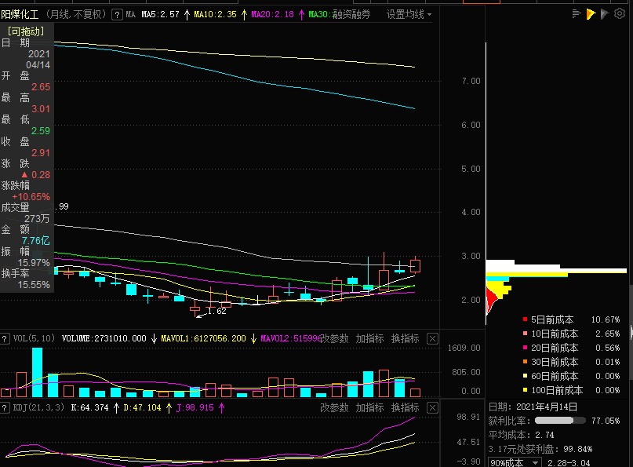Viewport: 633px width, 467px height.
Task: Click the horizontal-bars chip distribution icon
Action: (577, 14)
